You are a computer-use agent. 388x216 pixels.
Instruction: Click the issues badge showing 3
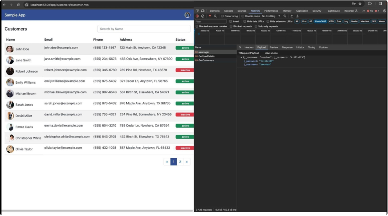(377, 11)
